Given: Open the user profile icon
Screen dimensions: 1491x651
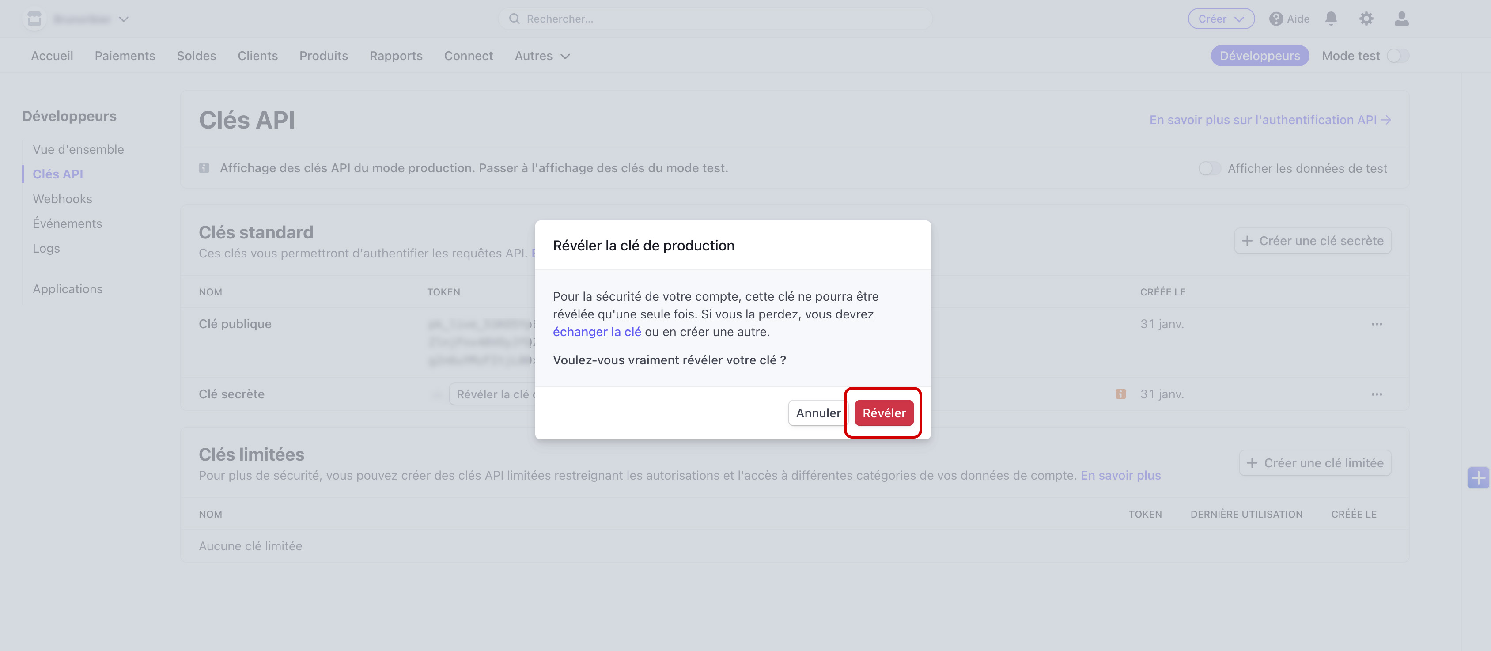Looking at the screenshot, I should click(1401, 19).
